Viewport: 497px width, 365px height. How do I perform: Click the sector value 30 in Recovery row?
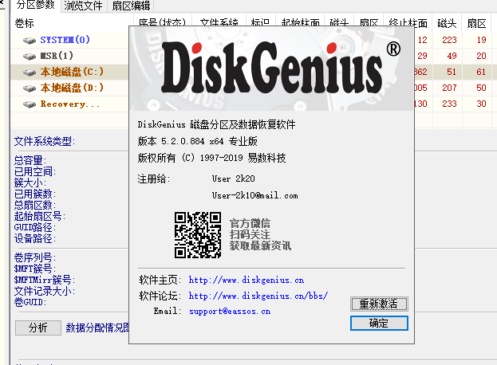coord(481,104)
